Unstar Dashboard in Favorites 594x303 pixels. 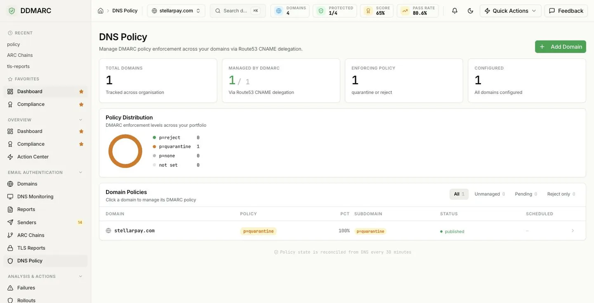point(81,91)
